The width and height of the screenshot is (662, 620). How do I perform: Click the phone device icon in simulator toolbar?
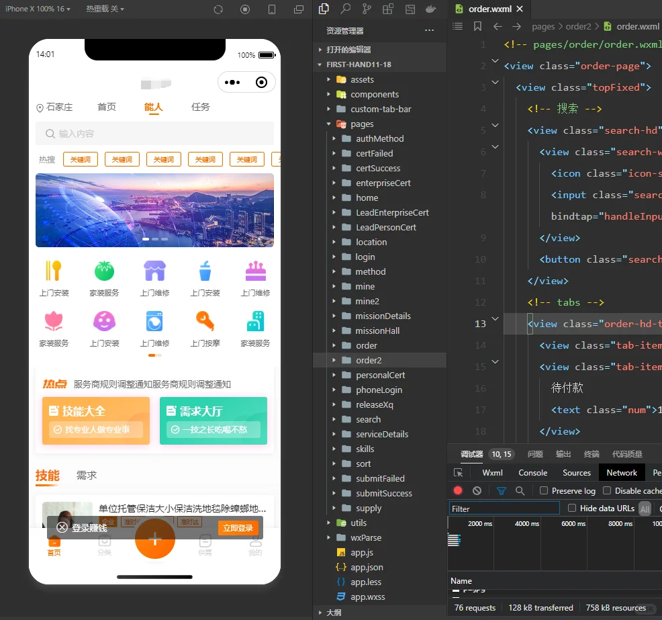point(272,9)
